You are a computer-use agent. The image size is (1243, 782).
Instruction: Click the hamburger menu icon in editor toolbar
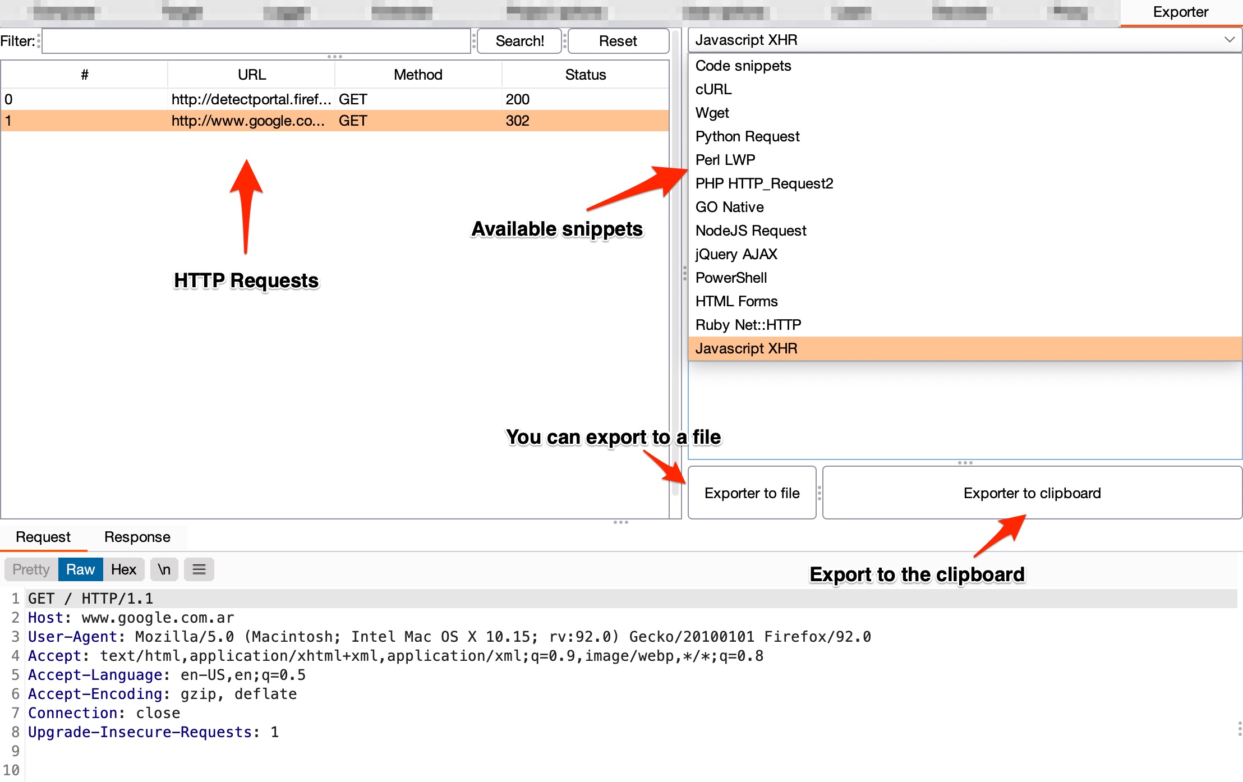tap(199, 569)
